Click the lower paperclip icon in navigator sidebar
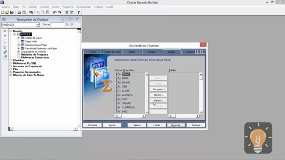The width and height of the screenshot is (285, 160). (5, 56)
